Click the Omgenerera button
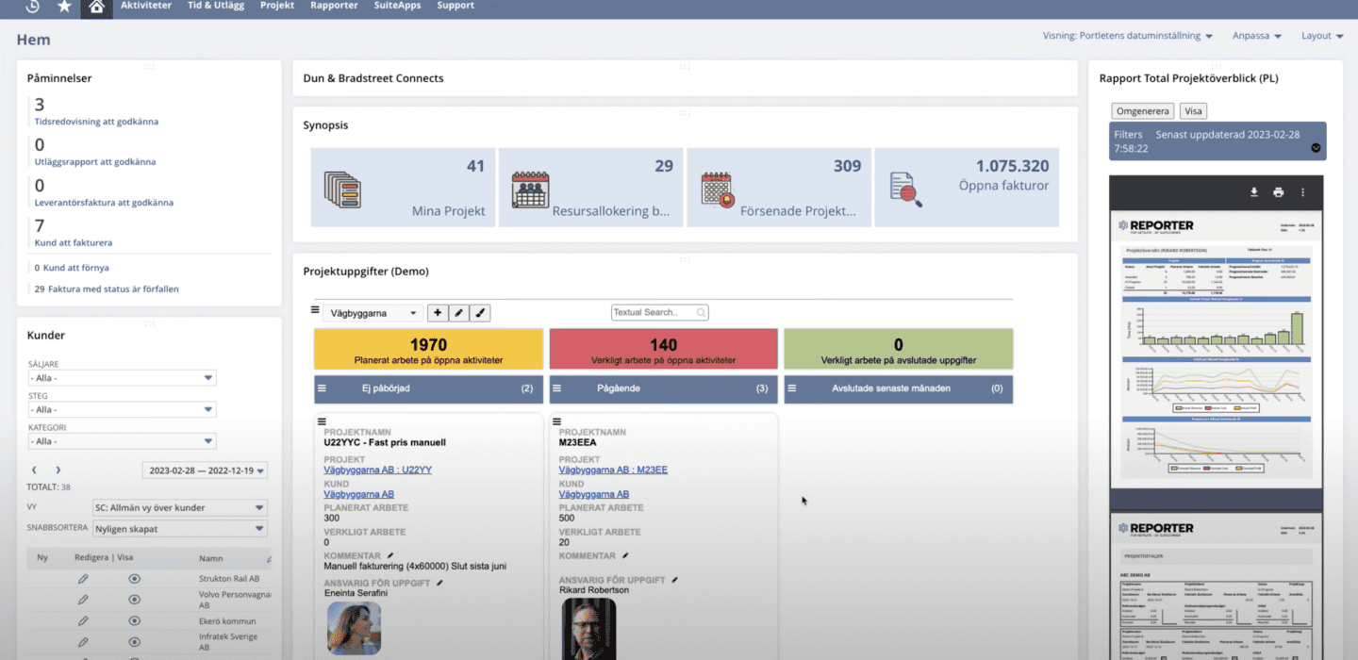 (1142, 110)
